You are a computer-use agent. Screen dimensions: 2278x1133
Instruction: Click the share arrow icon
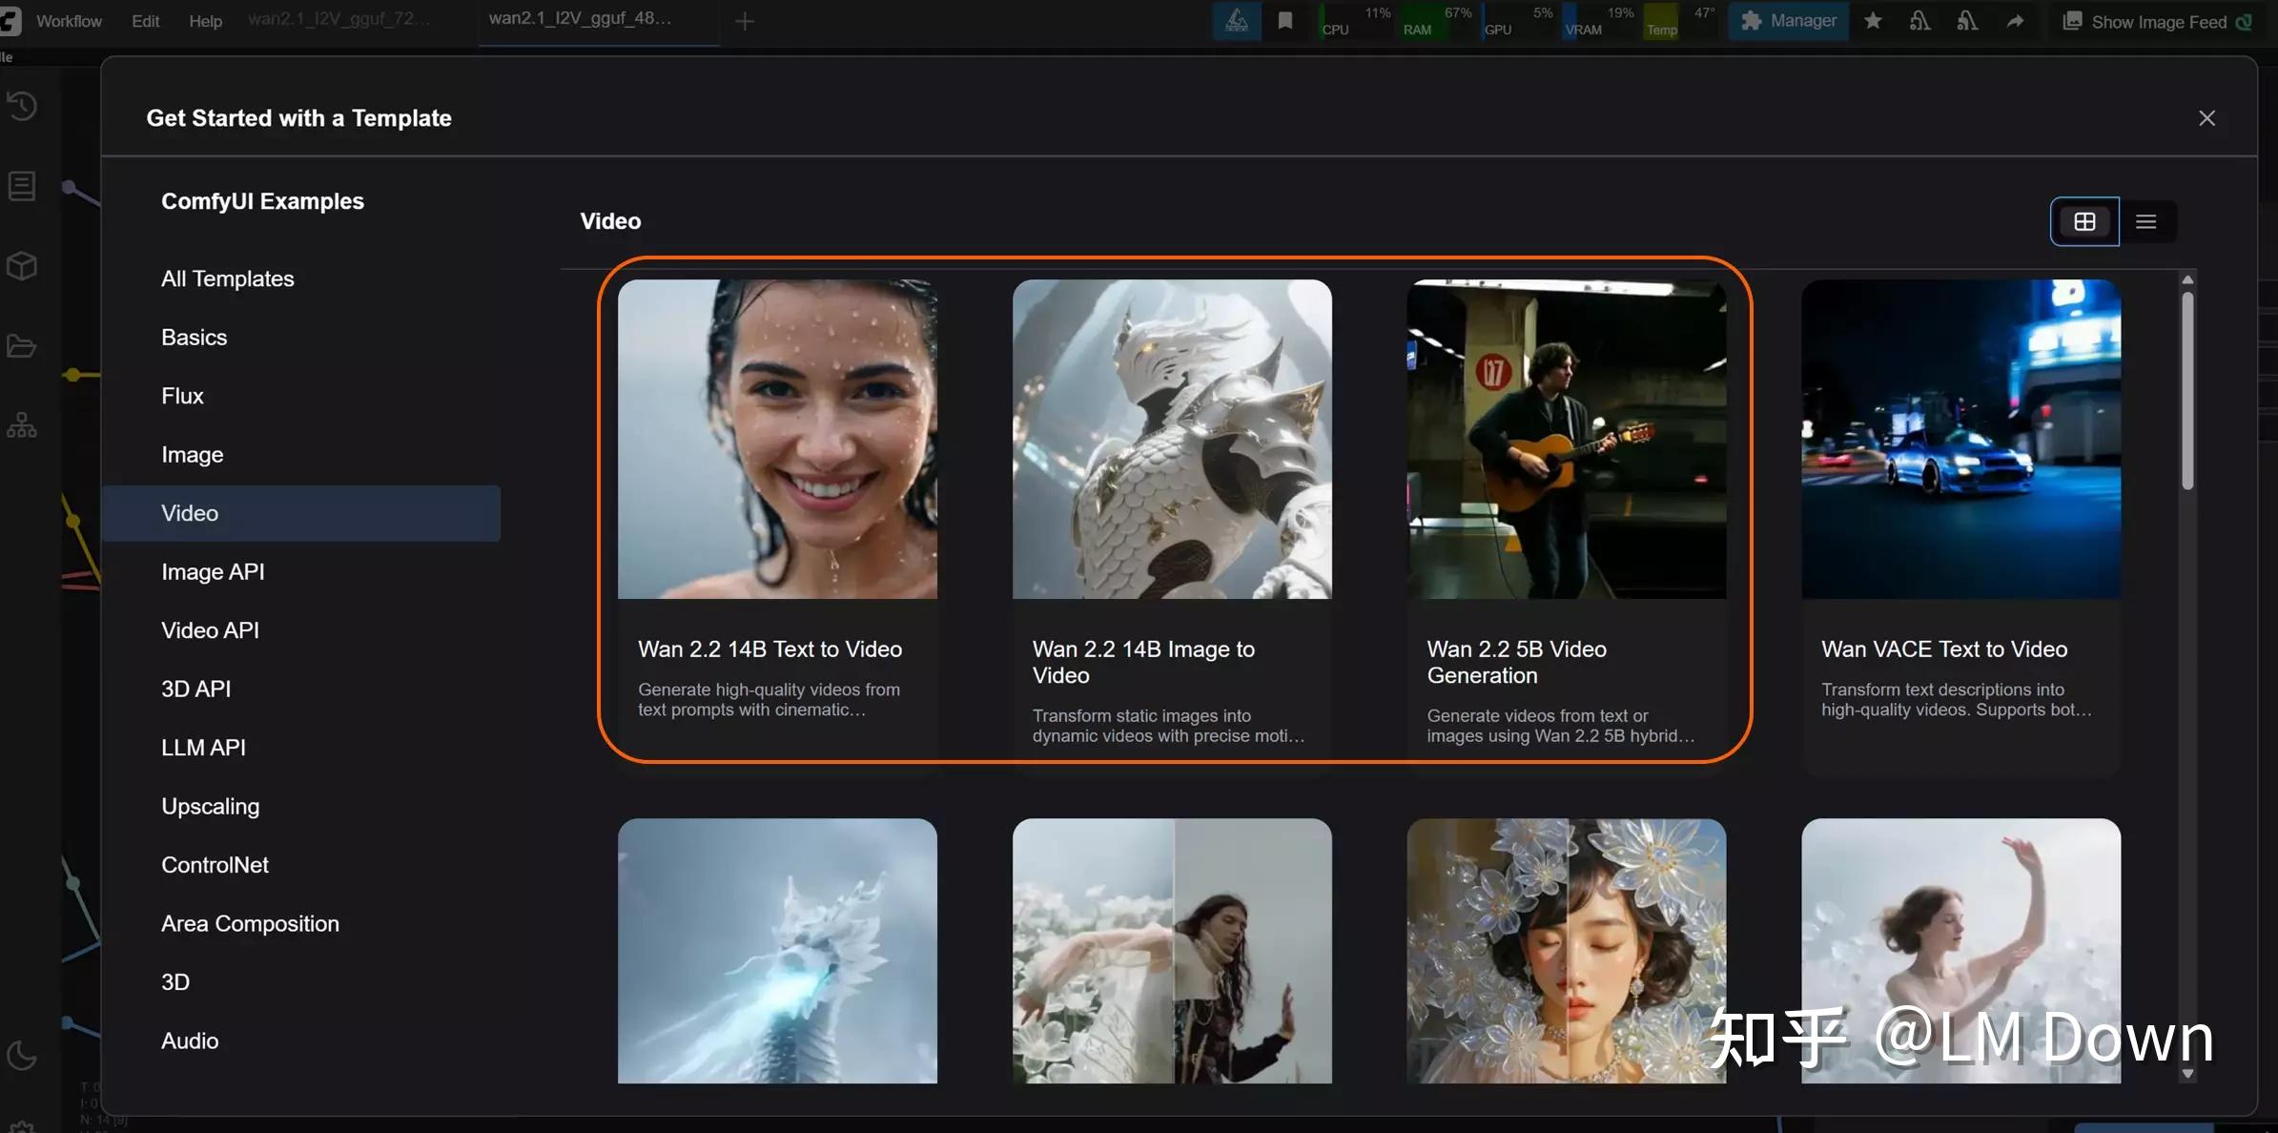click(x=2015, y=21)
